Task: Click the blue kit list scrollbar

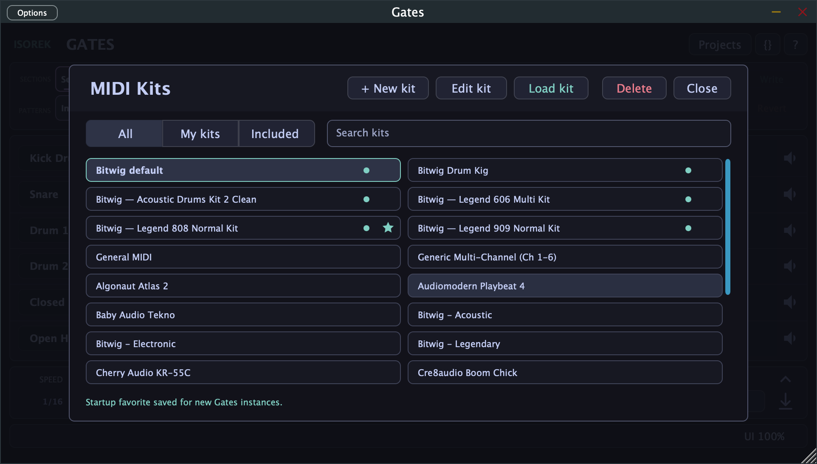Action: click(x=728, y=227)
